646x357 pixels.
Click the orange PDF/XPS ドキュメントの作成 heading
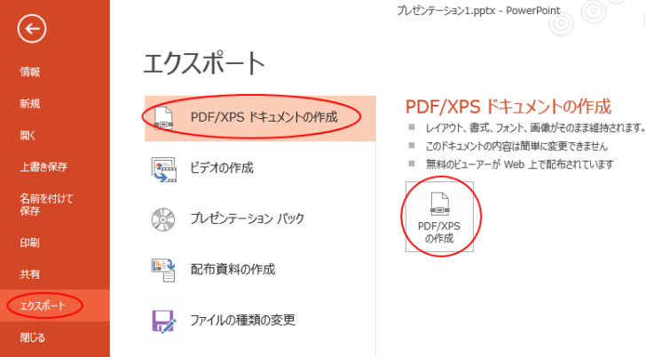coord(508,107)
